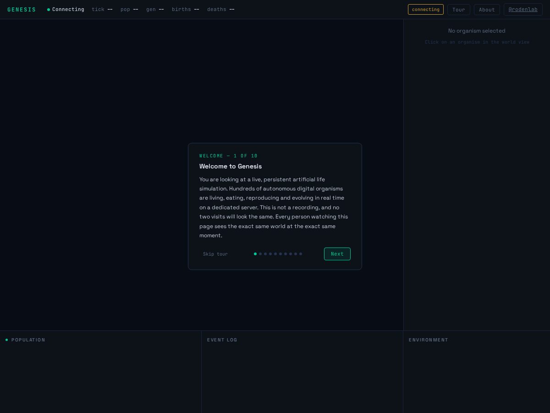Click Next in the welcome tour
550x413 pixels.
(x=337, y=254)
